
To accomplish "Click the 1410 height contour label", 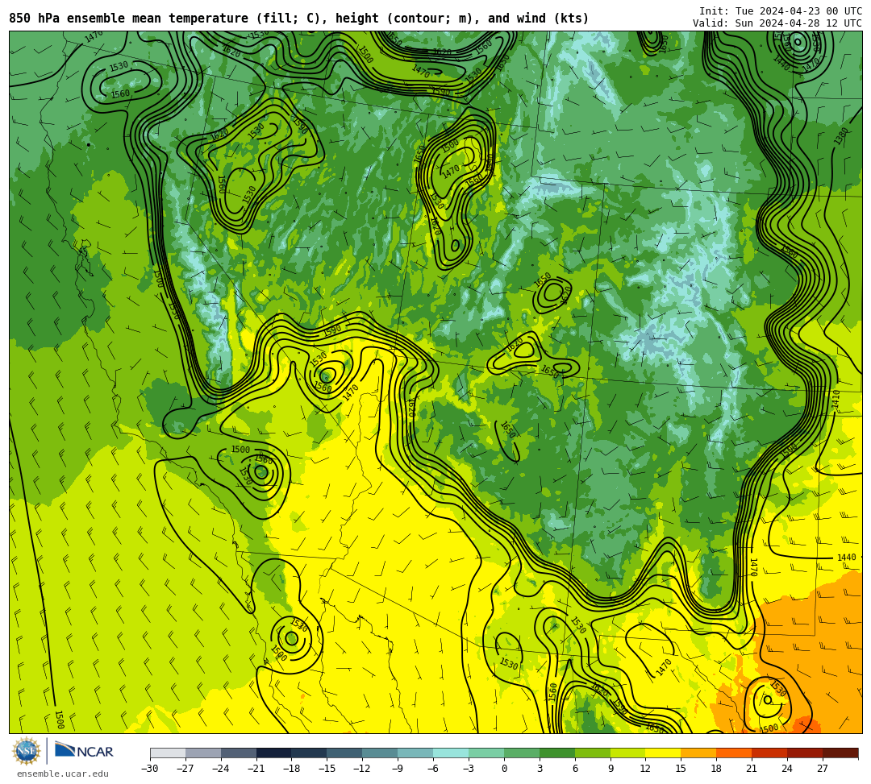I will (836, 400).
